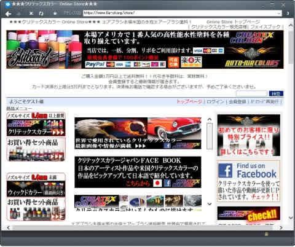Open the Createx check!! banner
Viewport: 295px width, 247px height.
click(249, 213)
